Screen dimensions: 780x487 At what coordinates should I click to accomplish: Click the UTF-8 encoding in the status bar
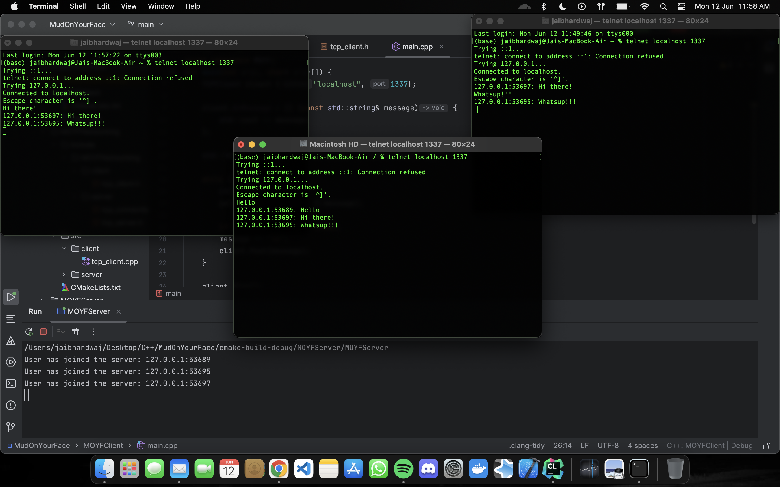[x=607, y=446]
